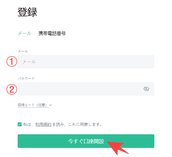Switch to the 携帯電話番号 tab
The height and width of the screenshot is (157, 172).
point(52,33)
